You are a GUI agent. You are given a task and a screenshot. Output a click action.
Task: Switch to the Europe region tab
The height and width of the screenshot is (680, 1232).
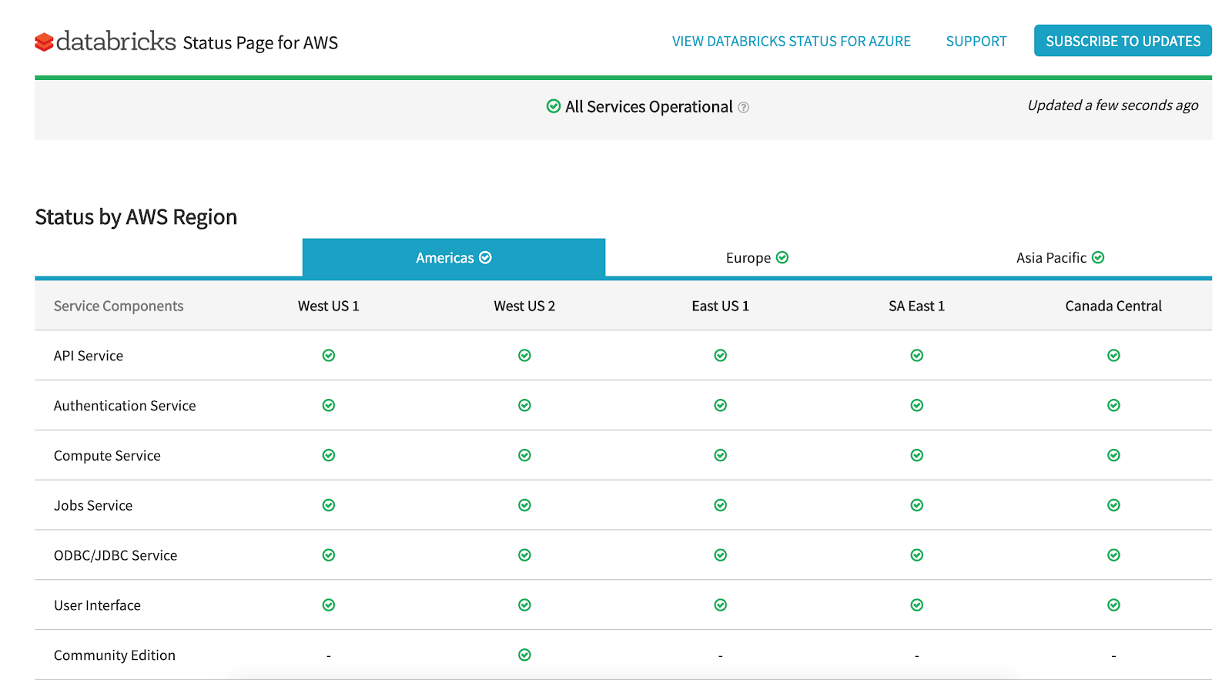pos(756,258)
